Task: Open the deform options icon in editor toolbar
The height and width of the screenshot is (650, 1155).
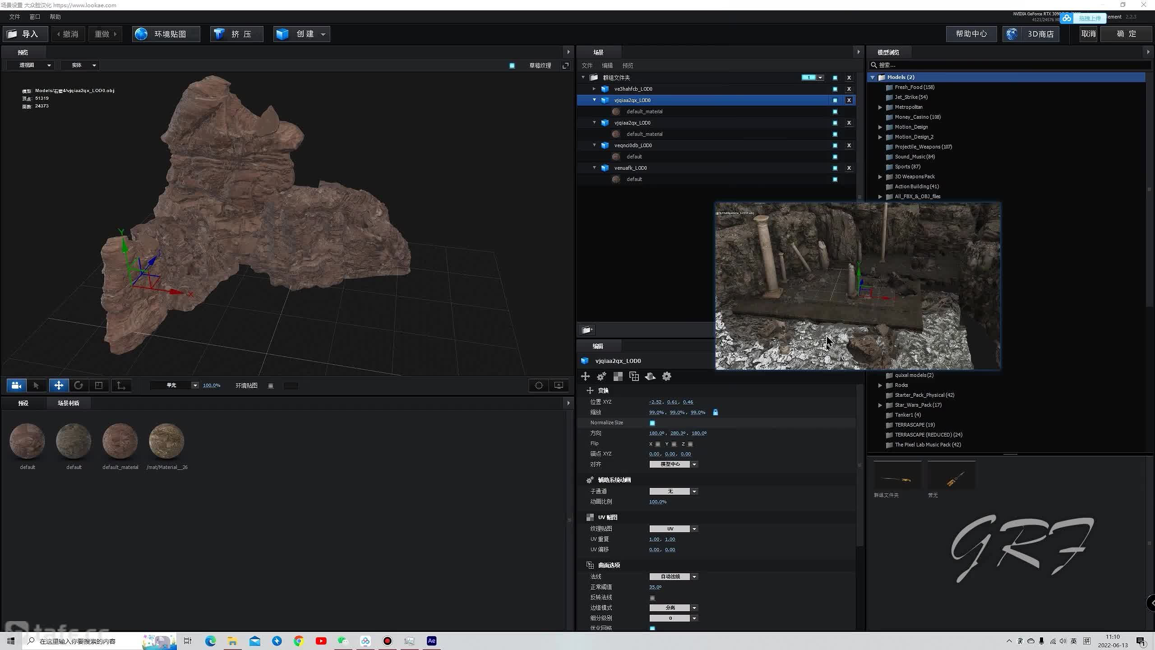Action: 650,376
